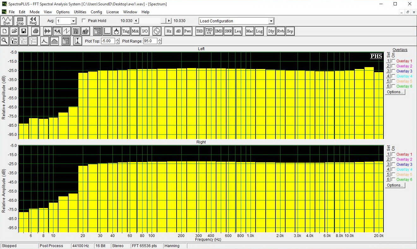The height and width of the screenshot is (249, 417).
Task: Toggle Overlay 3 On checkbox in Right panel
Action: 393,165
